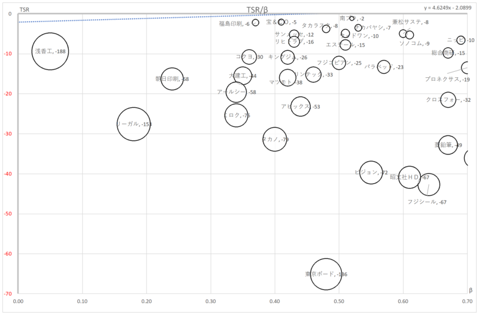The width and height of the screenshot is (479, 315).
Task: Select the アールシー, -58 bubble
Action: [x=236, y=92]
